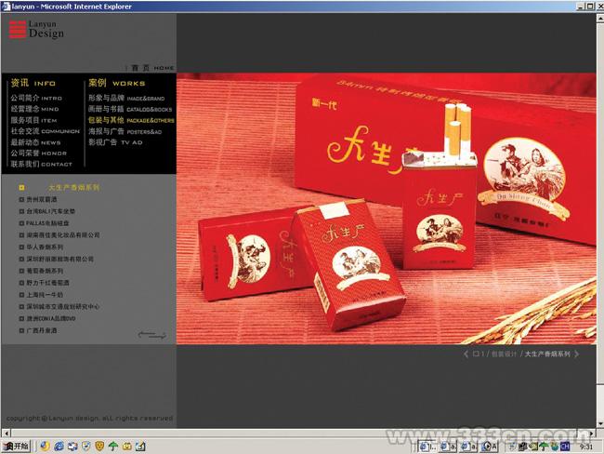Select 贵州双霸酒 project in list

coord(42,199)
